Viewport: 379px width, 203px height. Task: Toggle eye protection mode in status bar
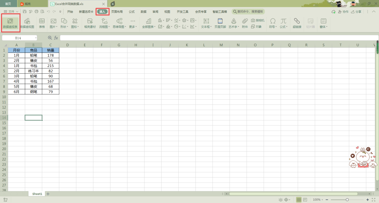click(280, 200)
